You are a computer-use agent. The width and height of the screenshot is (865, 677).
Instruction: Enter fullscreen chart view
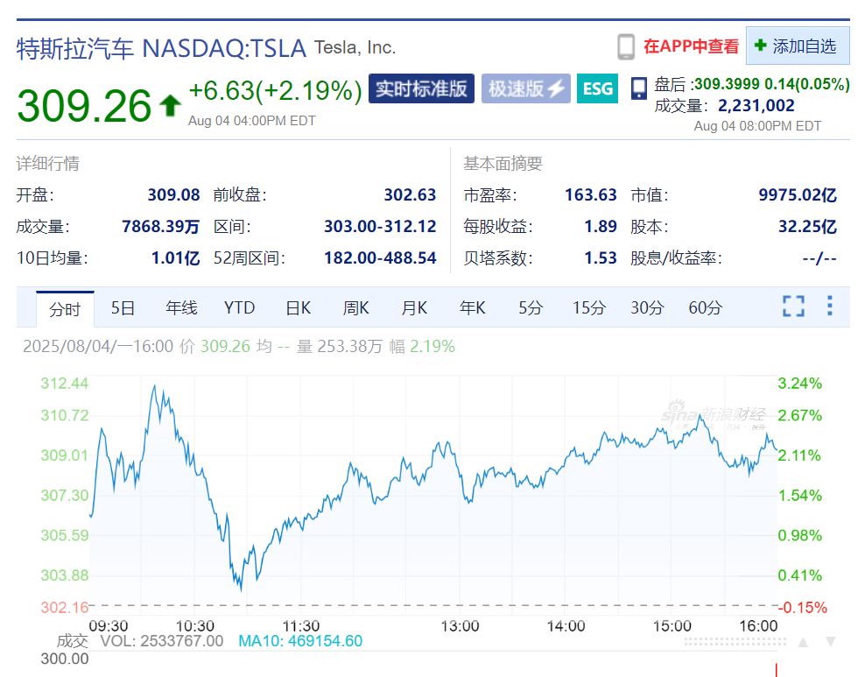793,307
